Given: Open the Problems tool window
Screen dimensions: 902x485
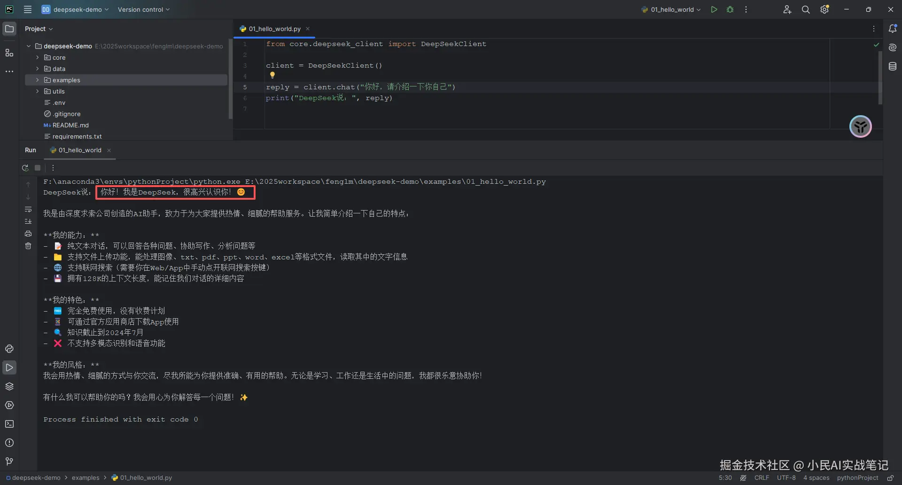Looking at the screenshot, I should (x=9, y=443).
